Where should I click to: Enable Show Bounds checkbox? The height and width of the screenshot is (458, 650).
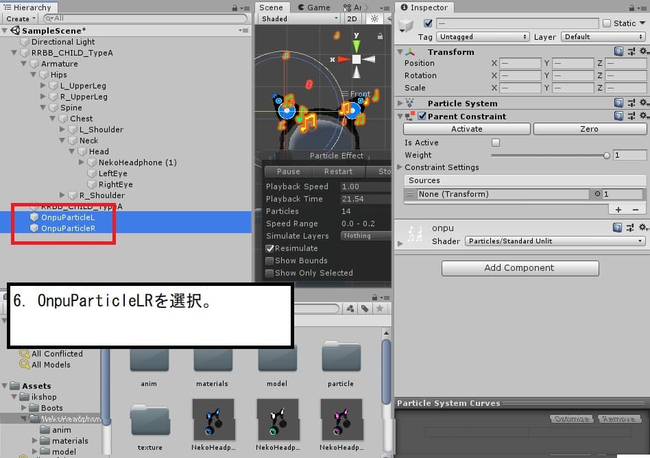point(269,261)
